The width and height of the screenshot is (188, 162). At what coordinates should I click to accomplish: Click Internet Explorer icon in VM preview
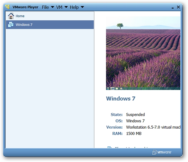point(112,89)
